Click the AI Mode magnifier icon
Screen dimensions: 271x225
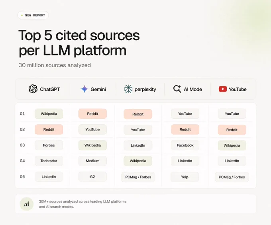[177, 89]
